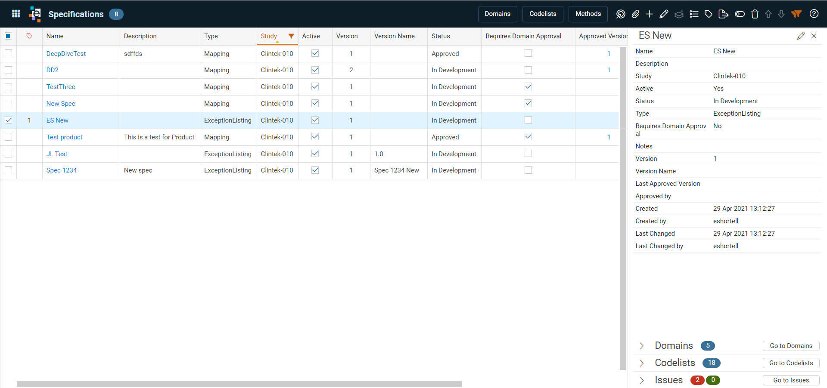The image size is (827, 388).
Task: Switch to the Methods tab
Action: (x=588, y=14)
